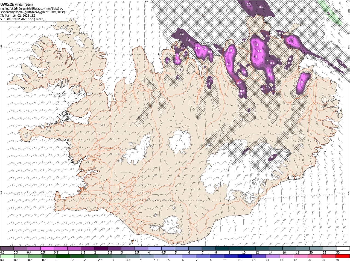Click snow scale swatch between 0.2 and 0.3

tap(7, 248)
